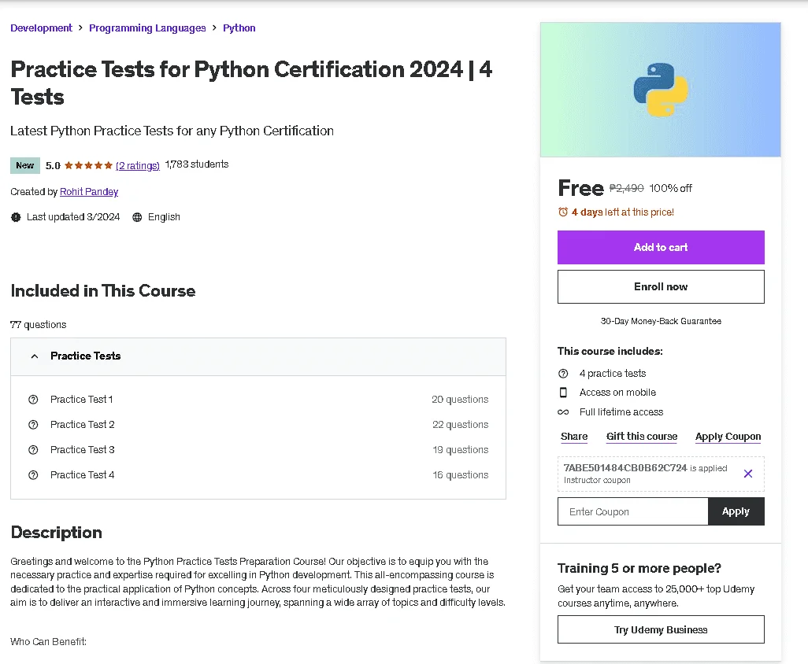This screenshot has height=664, width=808.
Task: Click the '1,783 students' text
Action: click(x=197, y=164)
